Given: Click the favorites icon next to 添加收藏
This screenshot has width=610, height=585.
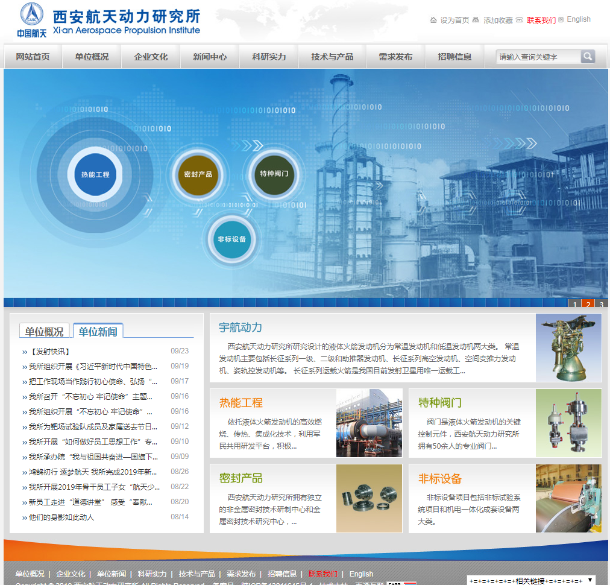Looking at the screenshot, I should (476, 19).
